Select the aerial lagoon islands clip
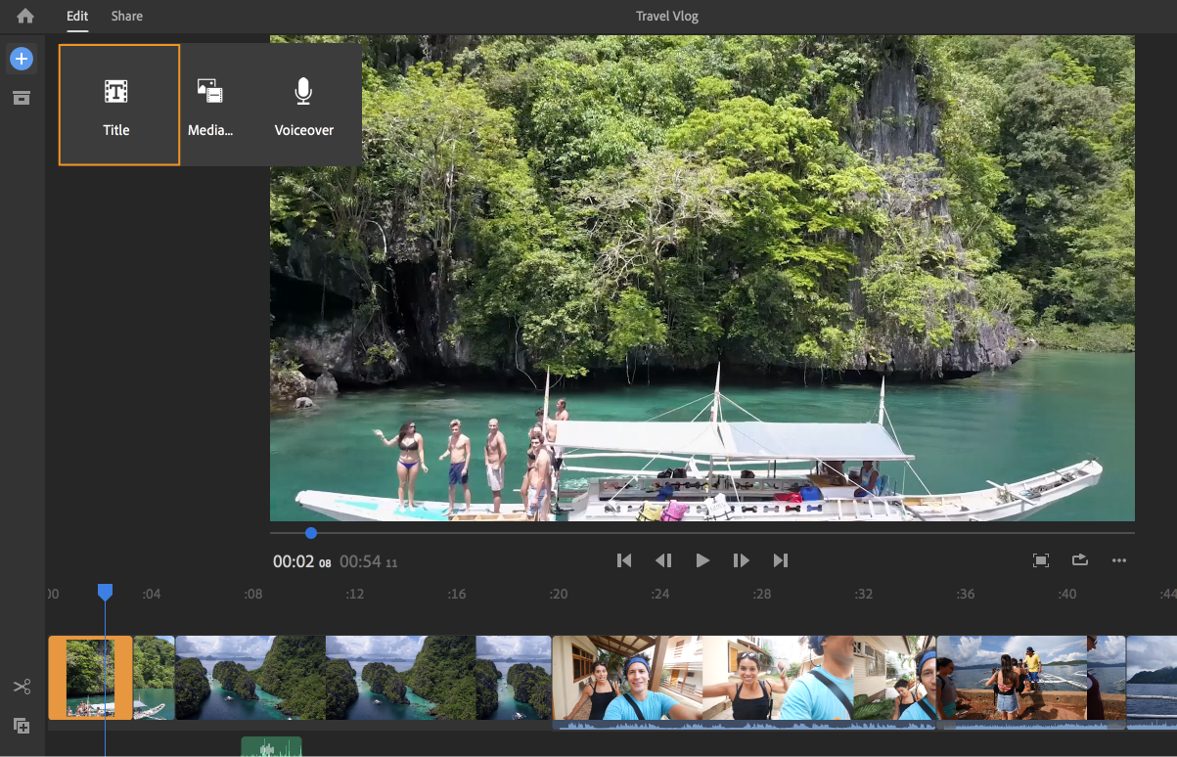 point(363,678)
